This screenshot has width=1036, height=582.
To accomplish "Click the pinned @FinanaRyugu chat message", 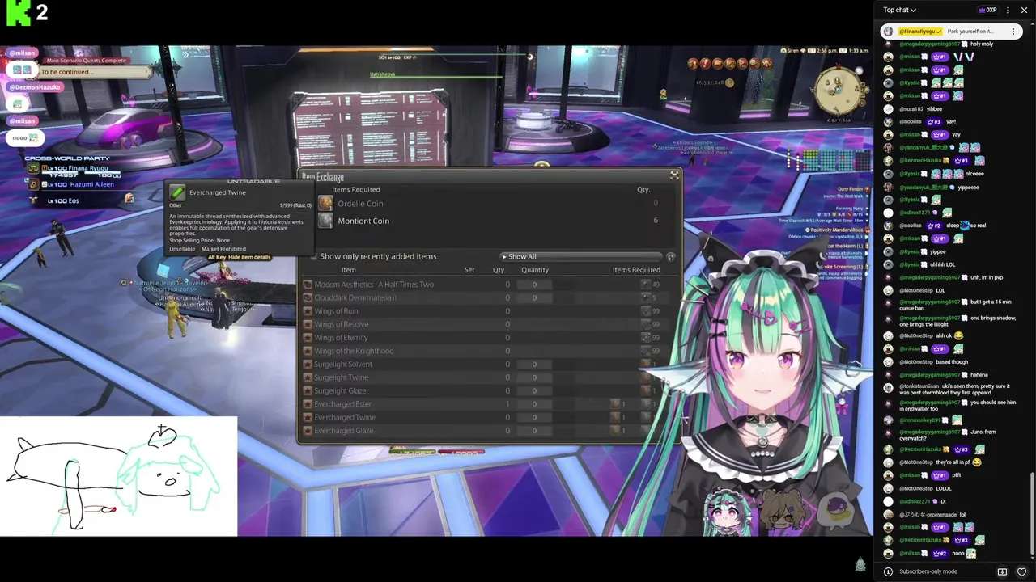I will click(951, 32).
